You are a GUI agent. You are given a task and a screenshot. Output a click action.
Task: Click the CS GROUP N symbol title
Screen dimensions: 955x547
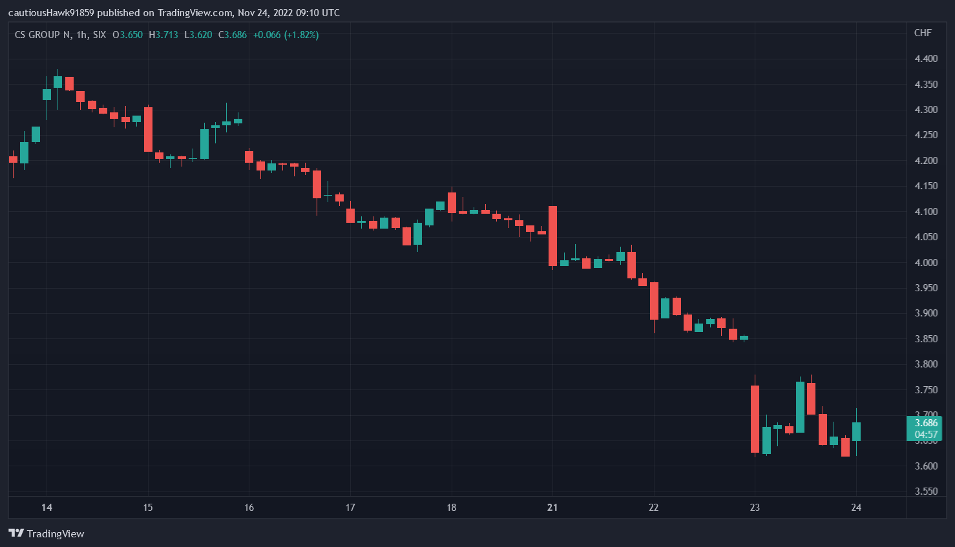[43, 35]
